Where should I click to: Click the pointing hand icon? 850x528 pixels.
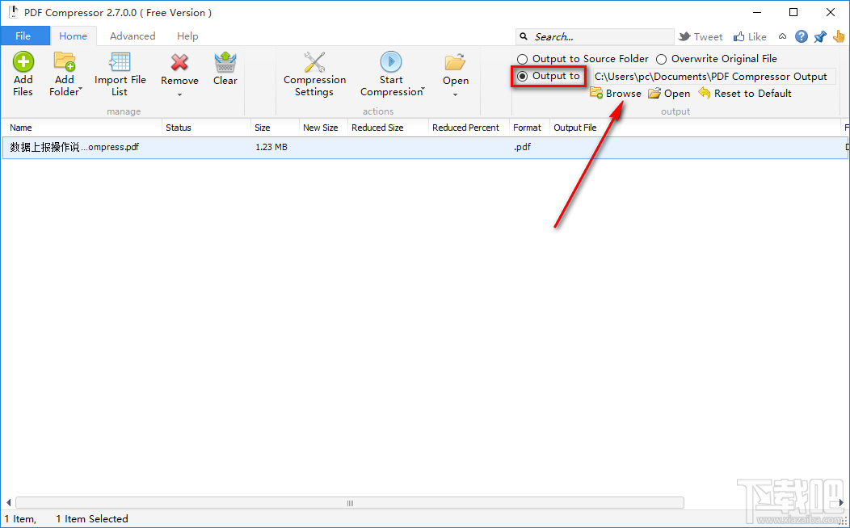click(x=839, y=36)
